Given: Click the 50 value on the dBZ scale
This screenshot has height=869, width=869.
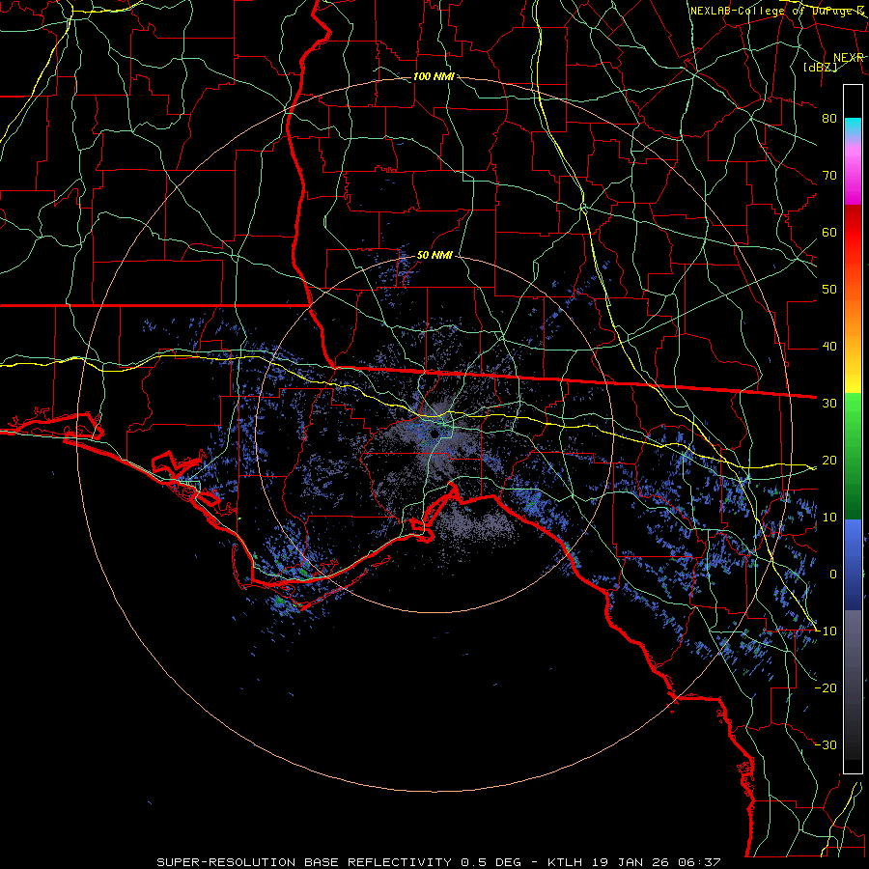Looking at the screenshot, I should tap(829, 290).
